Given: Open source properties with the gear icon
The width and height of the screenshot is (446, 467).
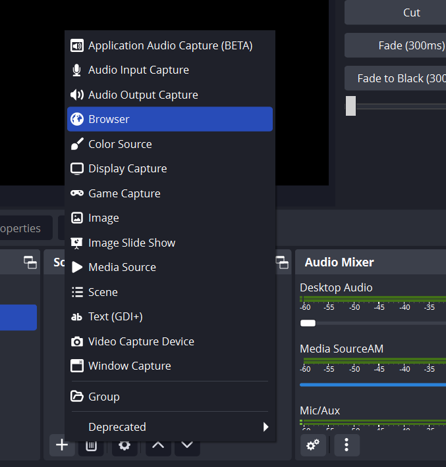Looking at the screenshot, I should coord(125,447).
